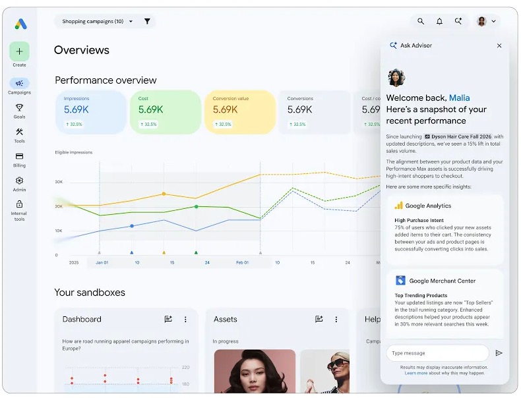The height and width of the screenshot is (398, 521).
Task: Click the green data point on chart
Action: point(196,206)
